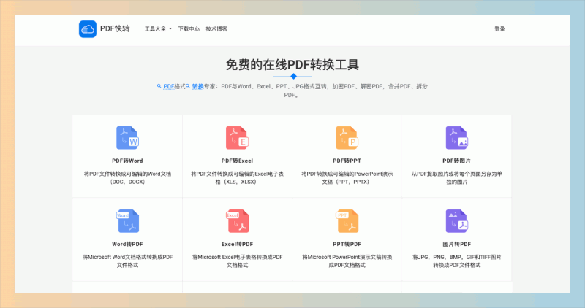Click the PDF快转 brand name text
Image resolution: width=585 pixels, height=308 pixels.
click(115, 28)
